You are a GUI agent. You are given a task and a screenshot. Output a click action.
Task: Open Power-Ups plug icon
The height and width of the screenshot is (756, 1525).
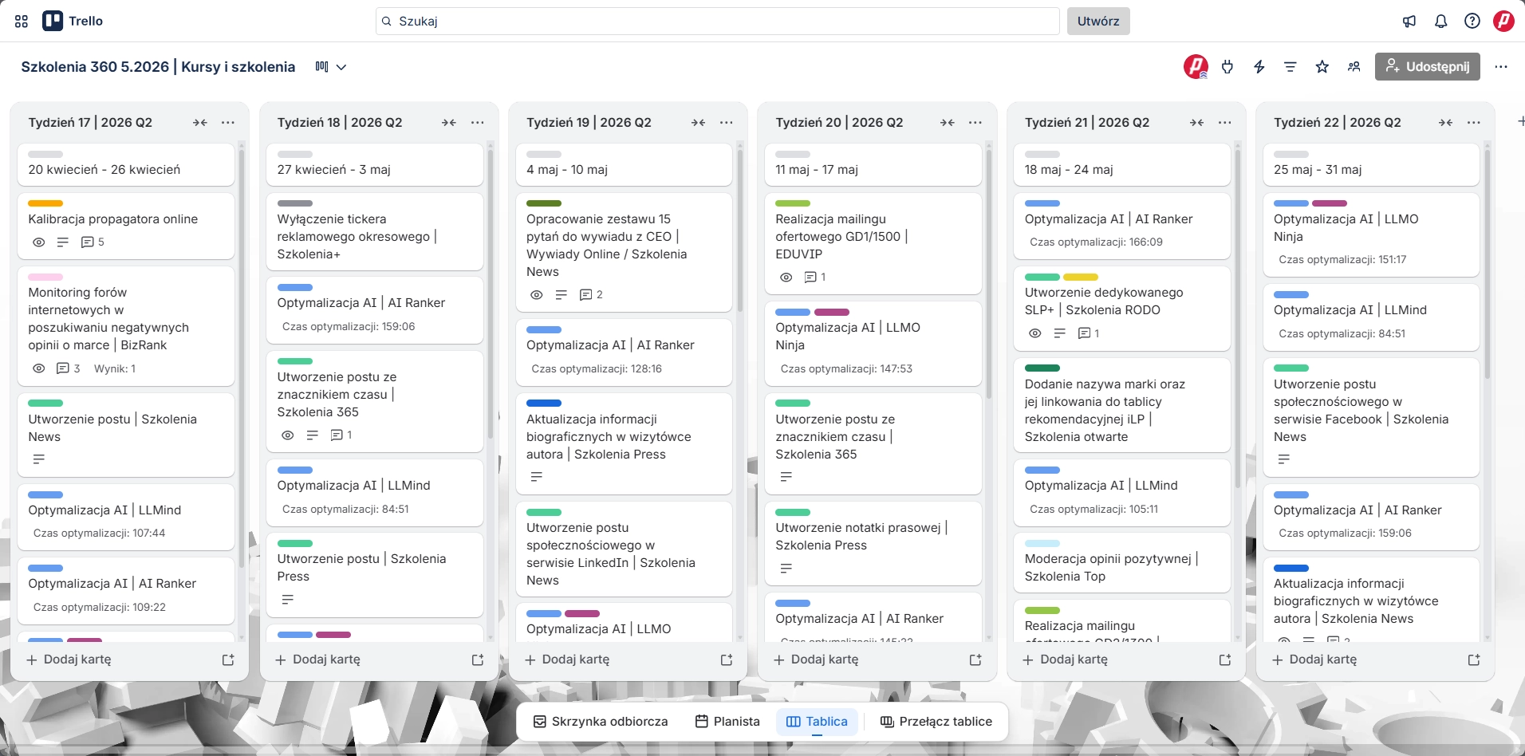(1227, 67)
